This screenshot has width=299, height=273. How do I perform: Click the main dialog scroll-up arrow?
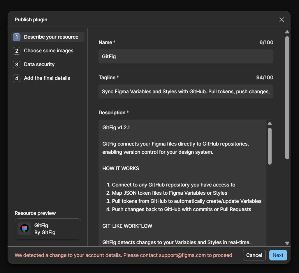[287, 32]
